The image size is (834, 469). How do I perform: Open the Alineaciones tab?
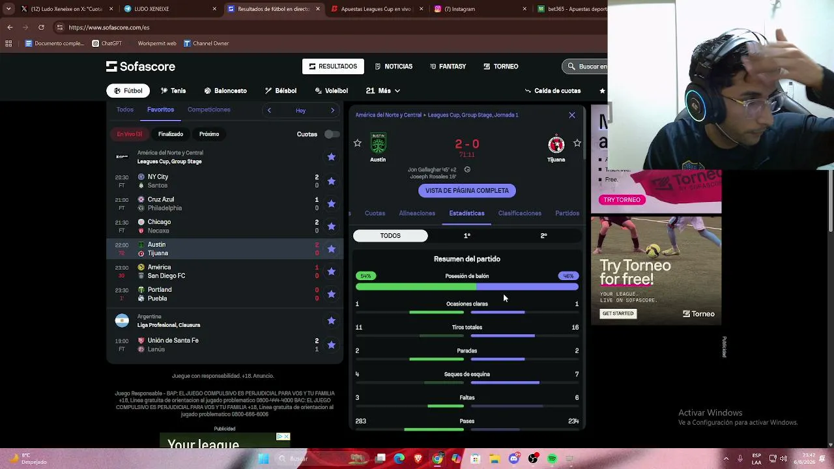417,213
